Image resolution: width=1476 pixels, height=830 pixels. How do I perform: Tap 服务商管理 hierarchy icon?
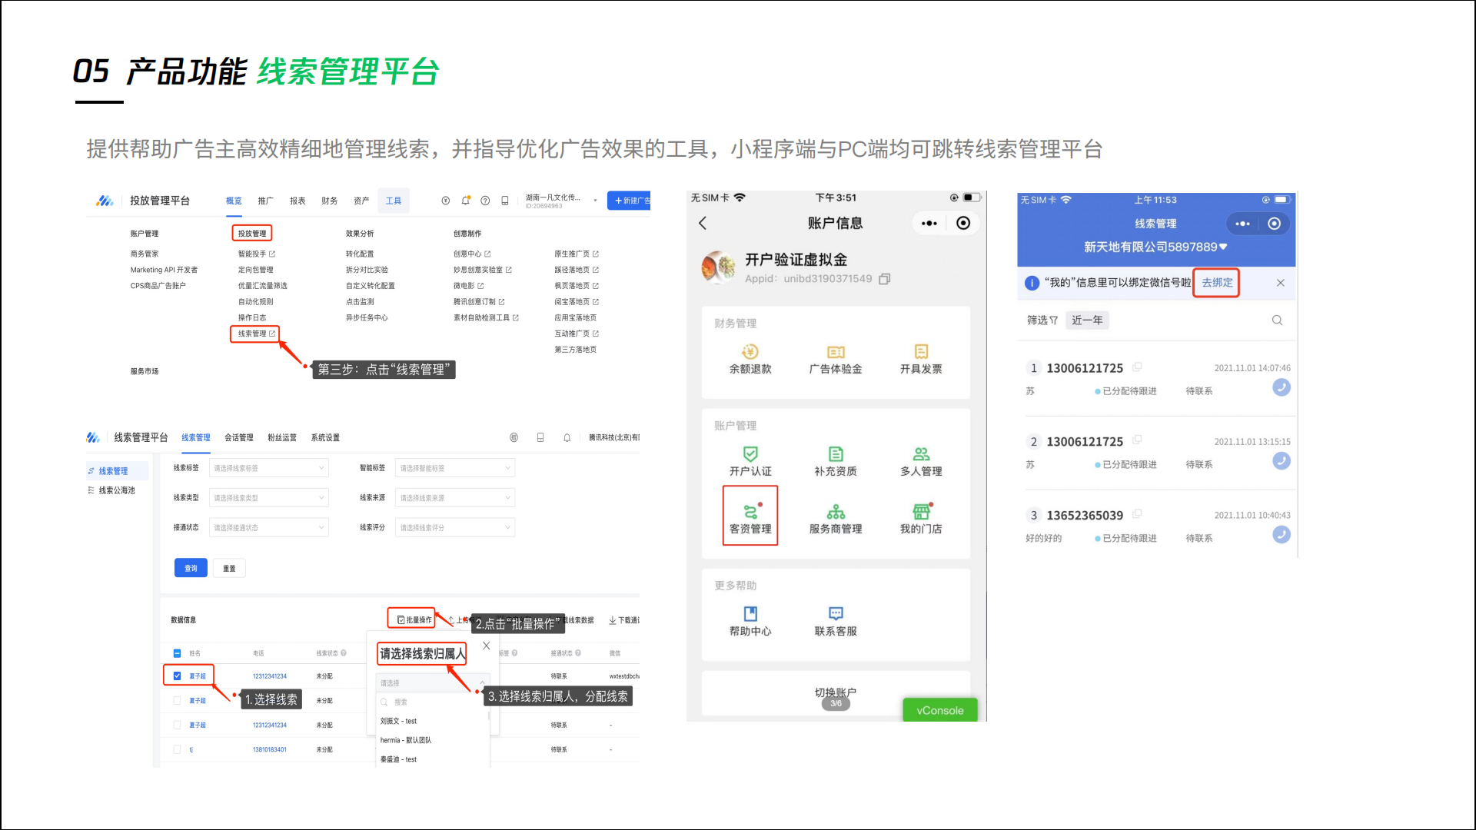pos(836,512)
